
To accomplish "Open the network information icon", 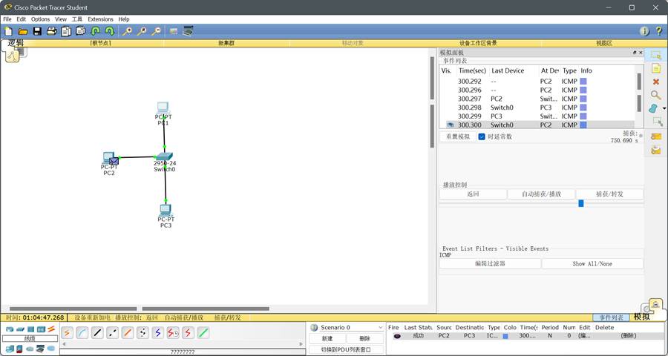I will pos(644,31).
